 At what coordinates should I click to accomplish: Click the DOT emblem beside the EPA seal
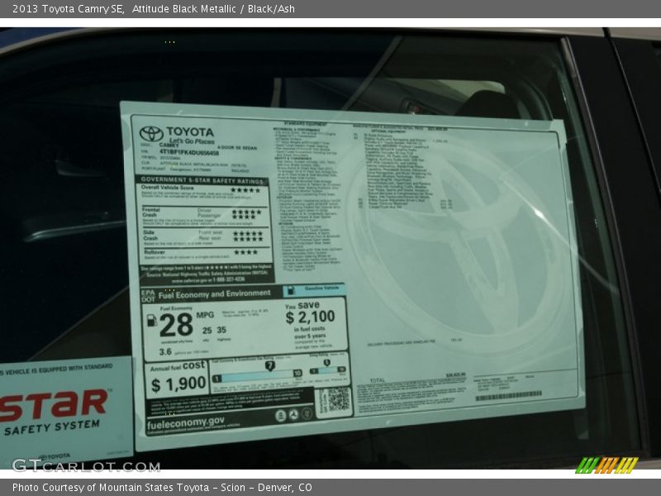292,415
